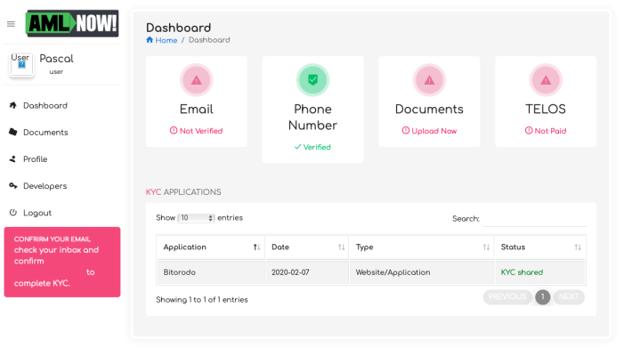Sort table by Type column
The image size is (632, 357).
pos(422,247)
